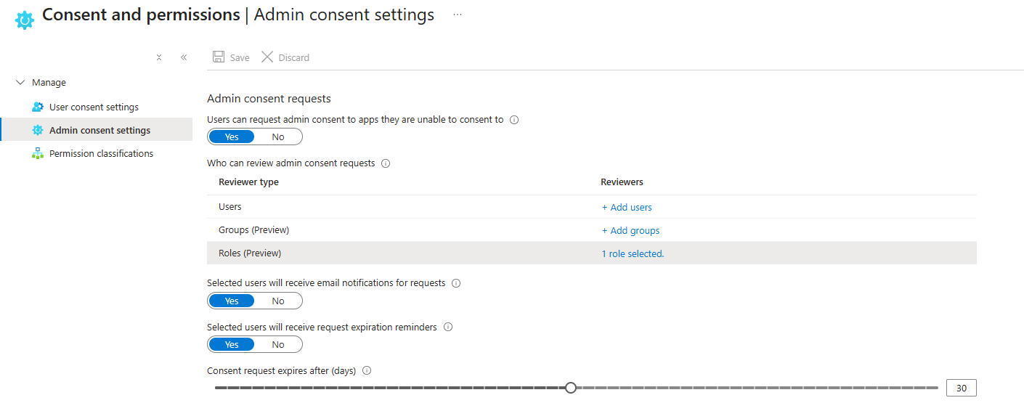
Task: Click the Discard icon
Action: [267, 57]
